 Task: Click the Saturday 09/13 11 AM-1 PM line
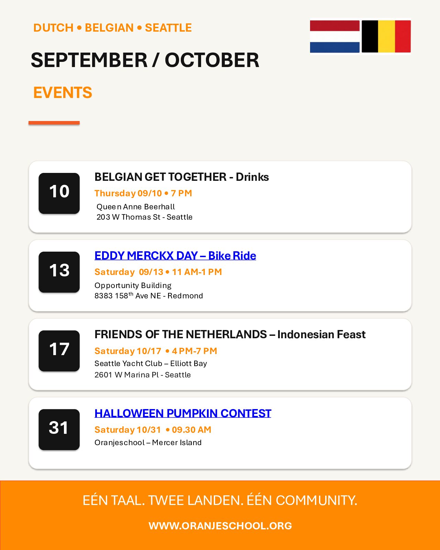[x=158, y=272]
